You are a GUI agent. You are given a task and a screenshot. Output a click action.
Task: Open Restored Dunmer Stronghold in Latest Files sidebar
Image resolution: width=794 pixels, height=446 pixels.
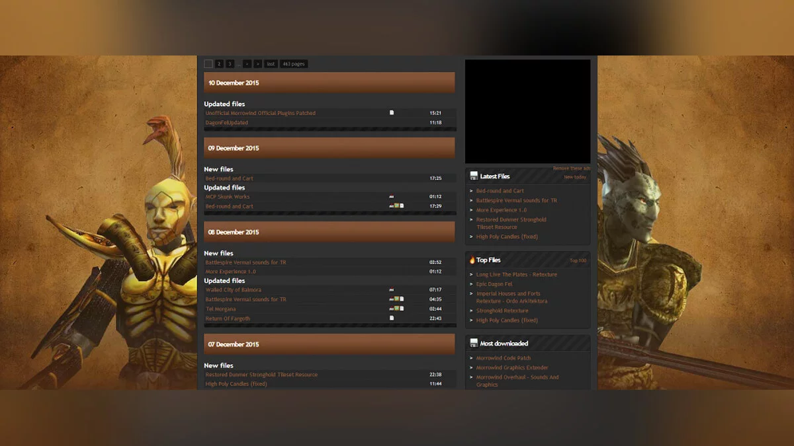(x=511, y=223)
